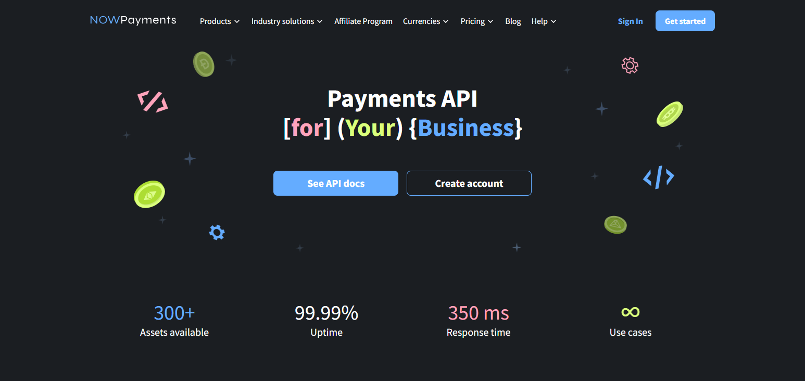The width and height of the screenshot is (805, 381).
Task: Open the Pricing menu
Action: click(477, 21)
